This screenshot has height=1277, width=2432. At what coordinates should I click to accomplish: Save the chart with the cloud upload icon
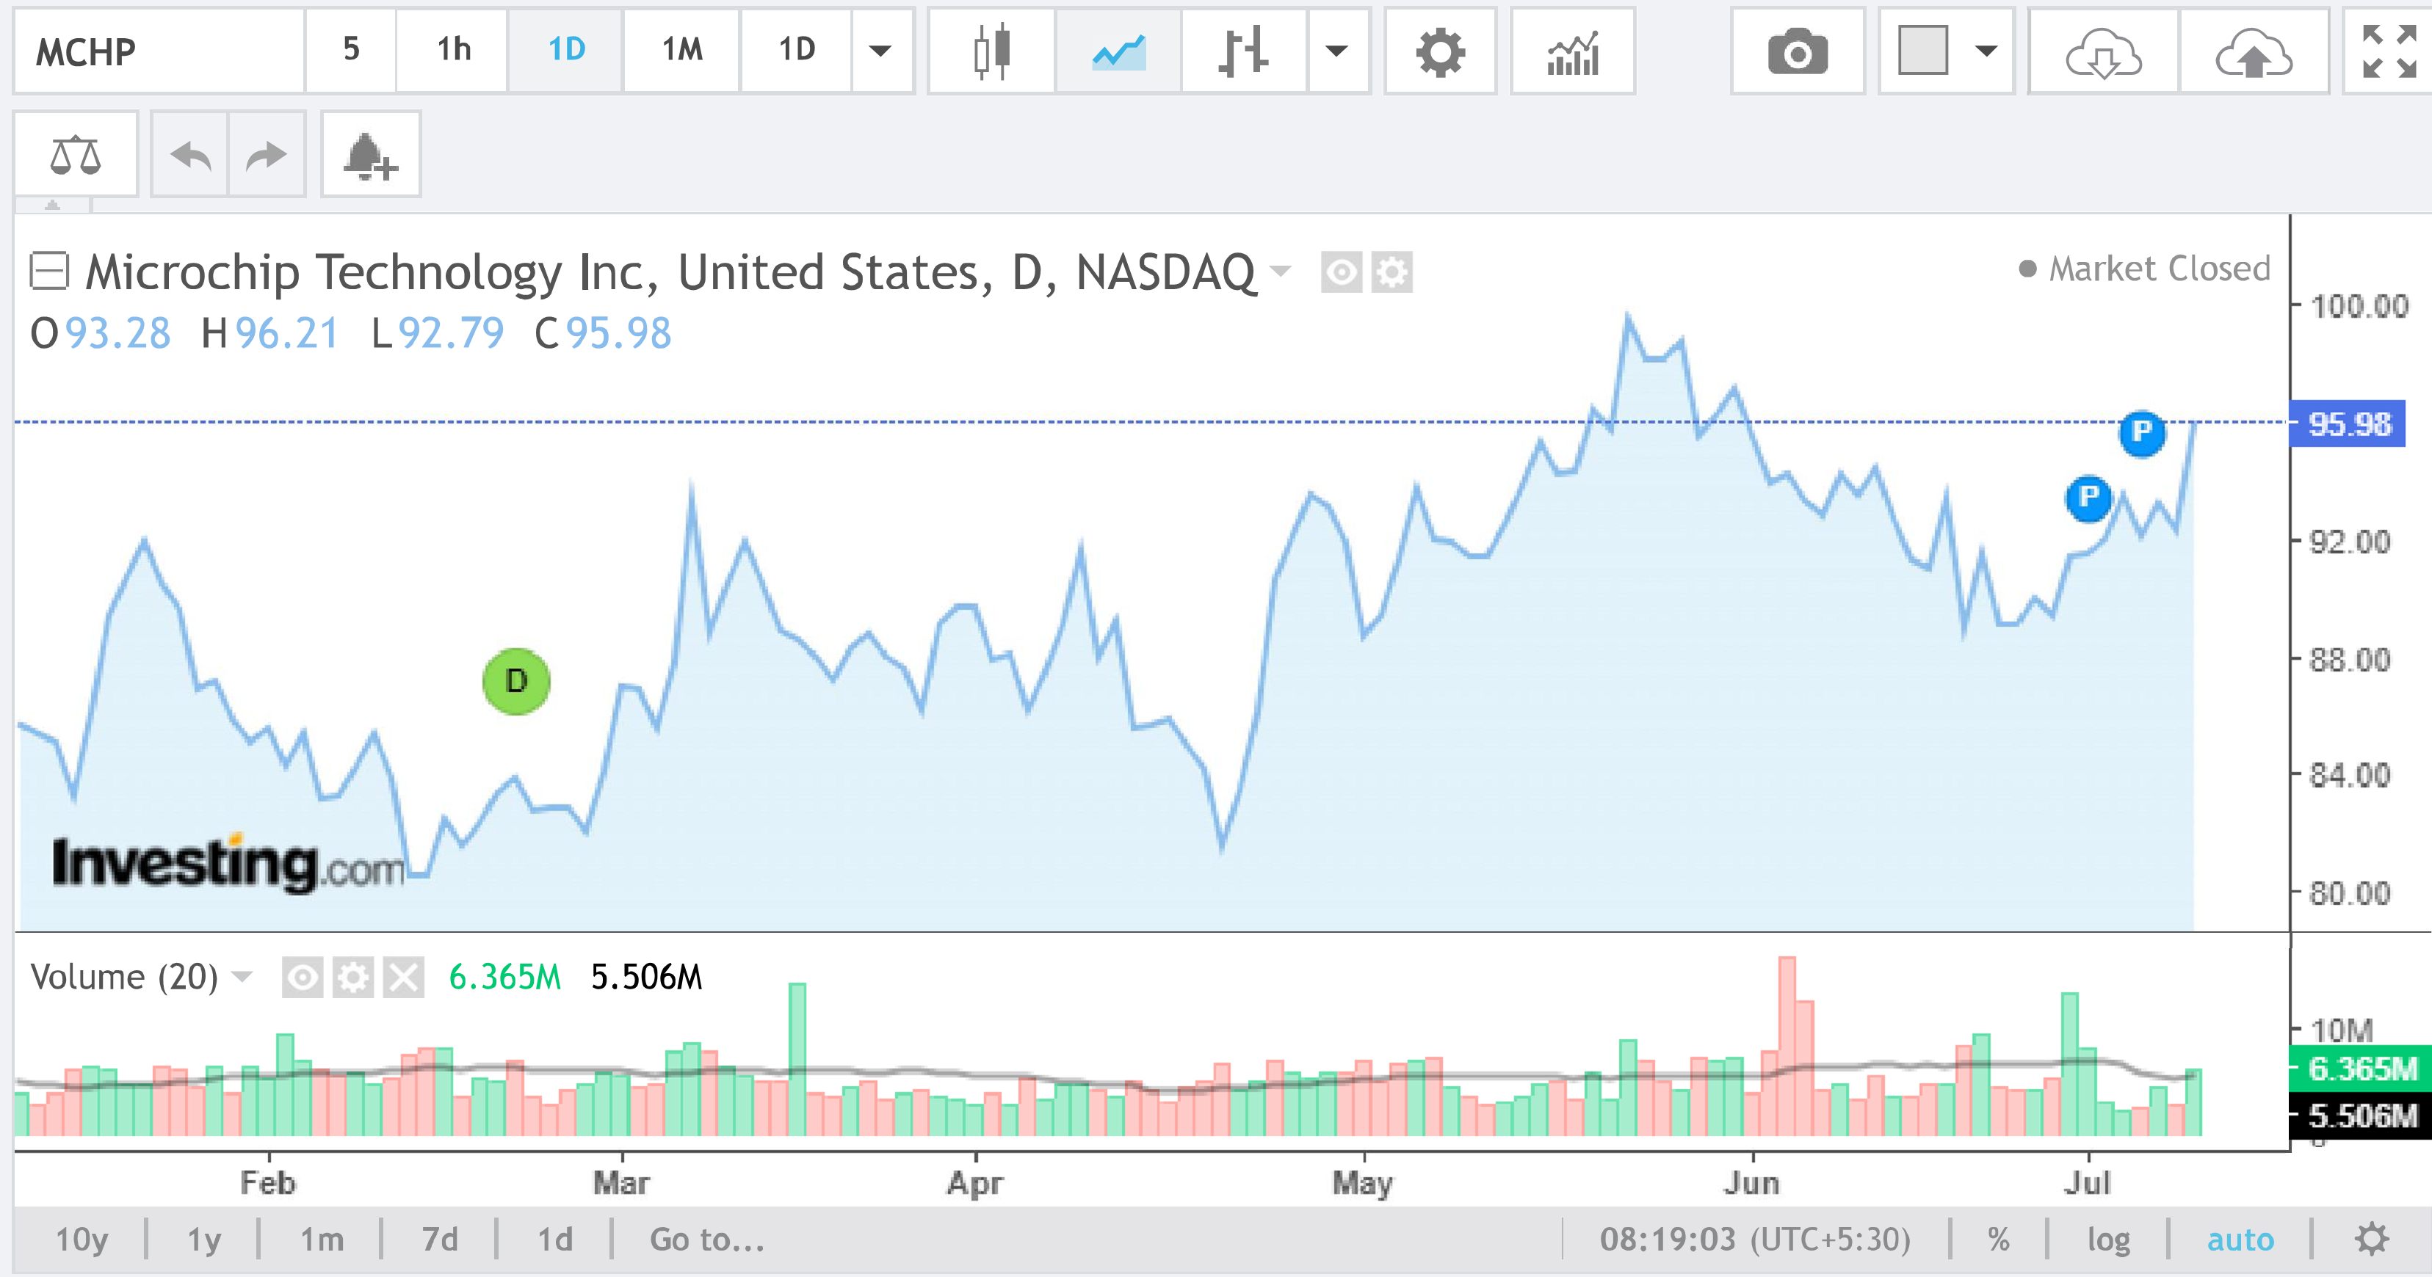2254,51
